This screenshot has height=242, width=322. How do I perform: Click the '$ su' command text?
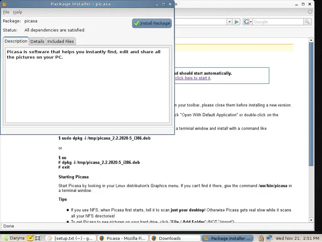(x=62, y=158)
